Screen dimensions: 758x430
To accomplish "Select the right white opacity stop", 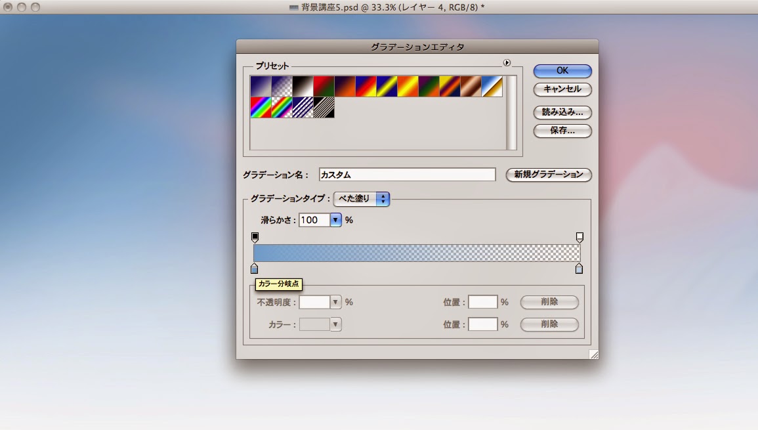I will [x=579, y=238].
